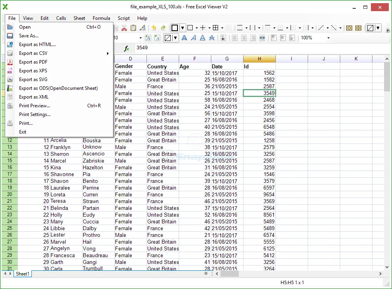The height and width of the screenshot is (289, 392).
Task: Open the border style dropdown arrow
Action: coord(183,28)
